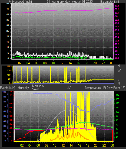Pick the 16 hour label under the wind graph
The image size is (126, 149).
pyautogui.click(x=78, y=63)
